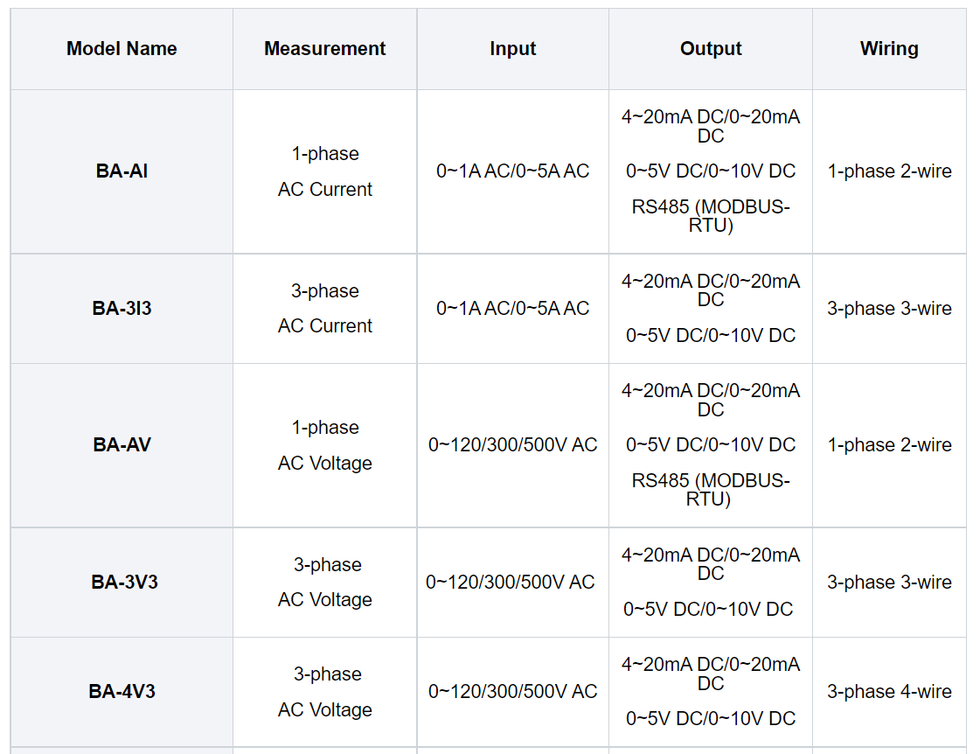Click the Measurement column header
The image size is (980, 754).
324,49
